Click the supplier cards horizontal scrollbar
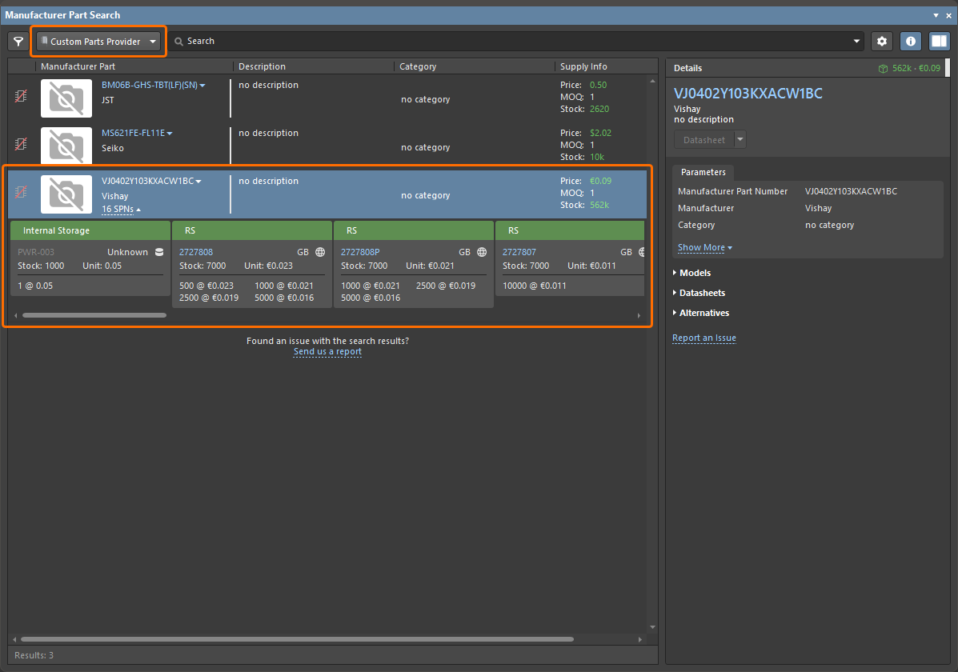The height and width of the screenshot is (672, 958). (x=94, y=315)
